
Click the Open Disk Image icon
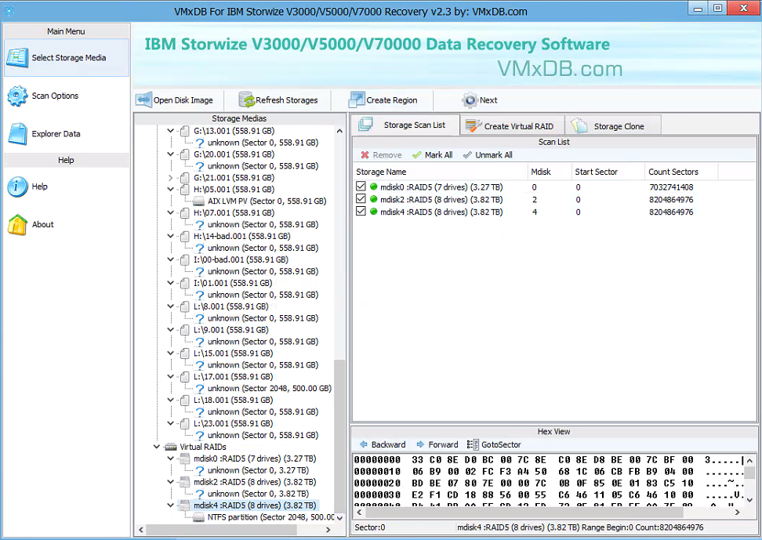pos(143,100)
